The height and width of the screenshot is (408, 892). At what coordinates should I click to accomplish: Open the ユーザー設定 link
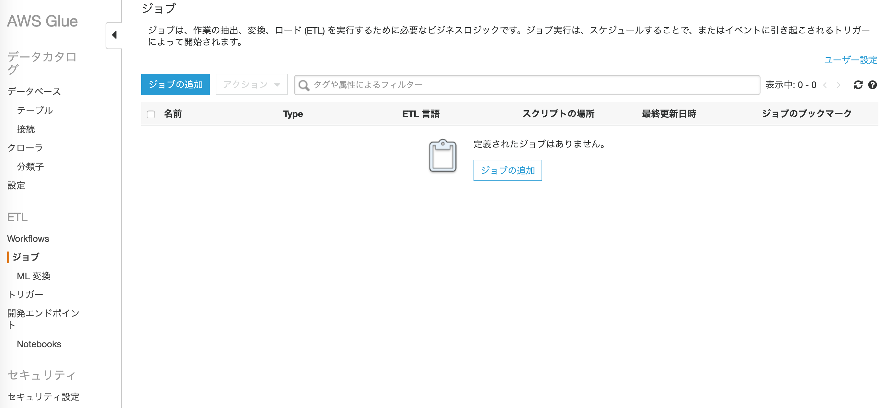pos(850,60)
